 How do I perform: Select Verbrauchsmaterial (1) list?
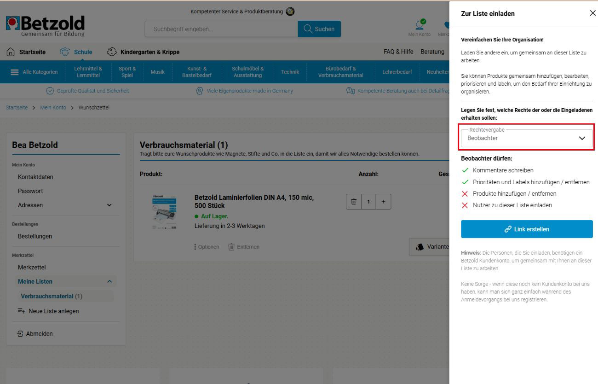pyautogui.click(x=52, y=296)
